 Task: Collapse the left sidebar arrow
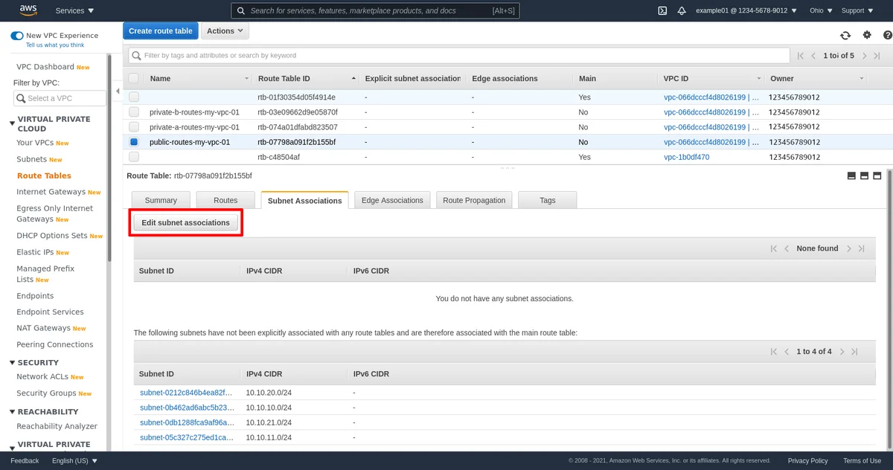point(118,91)
